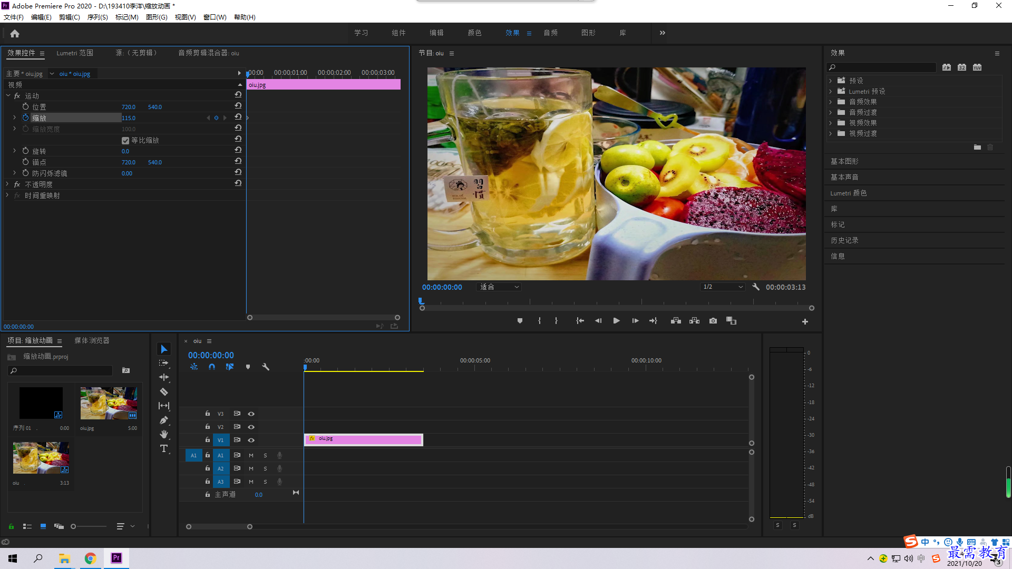Expand Time Remapping (时间重映射) effect
The width and height of the screenshot is (1012, 569).
click(7, 195)
